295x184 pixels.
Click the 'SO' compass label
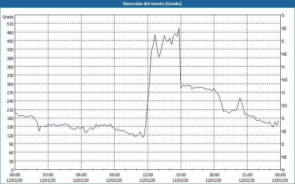pyautogui.click(x=284, y=106)
